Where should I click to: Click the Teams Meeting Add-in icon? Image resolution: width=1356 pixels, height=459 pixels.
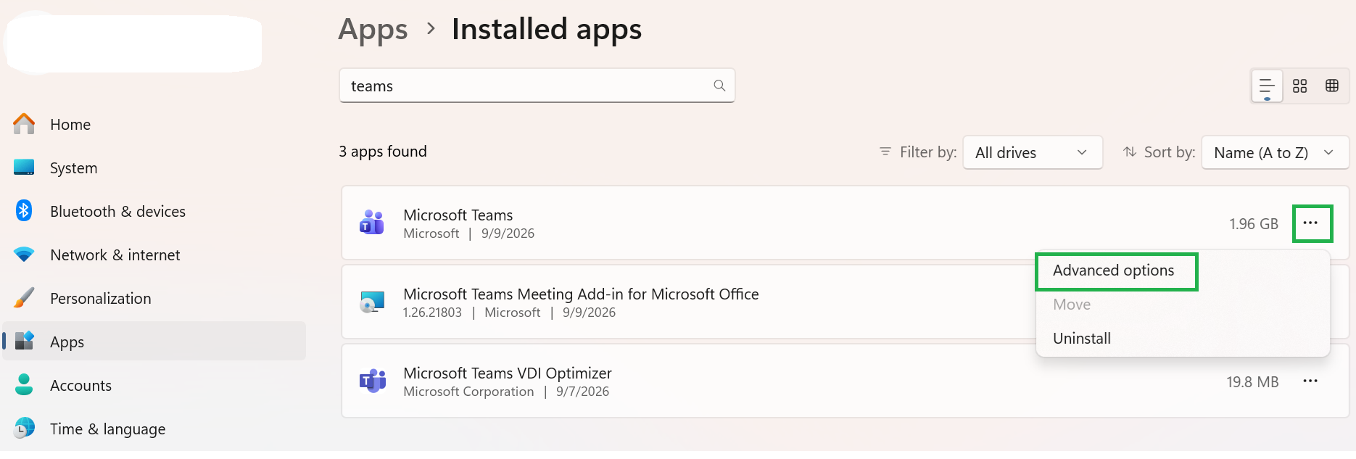point(372,302)
